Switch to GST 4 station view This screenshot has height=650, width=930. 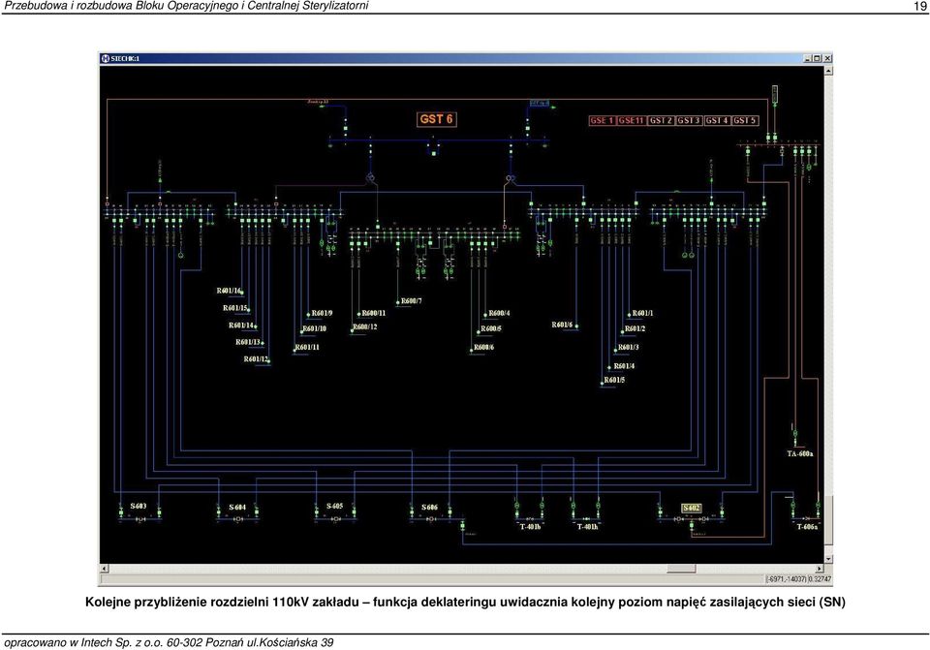coord(717,120)
